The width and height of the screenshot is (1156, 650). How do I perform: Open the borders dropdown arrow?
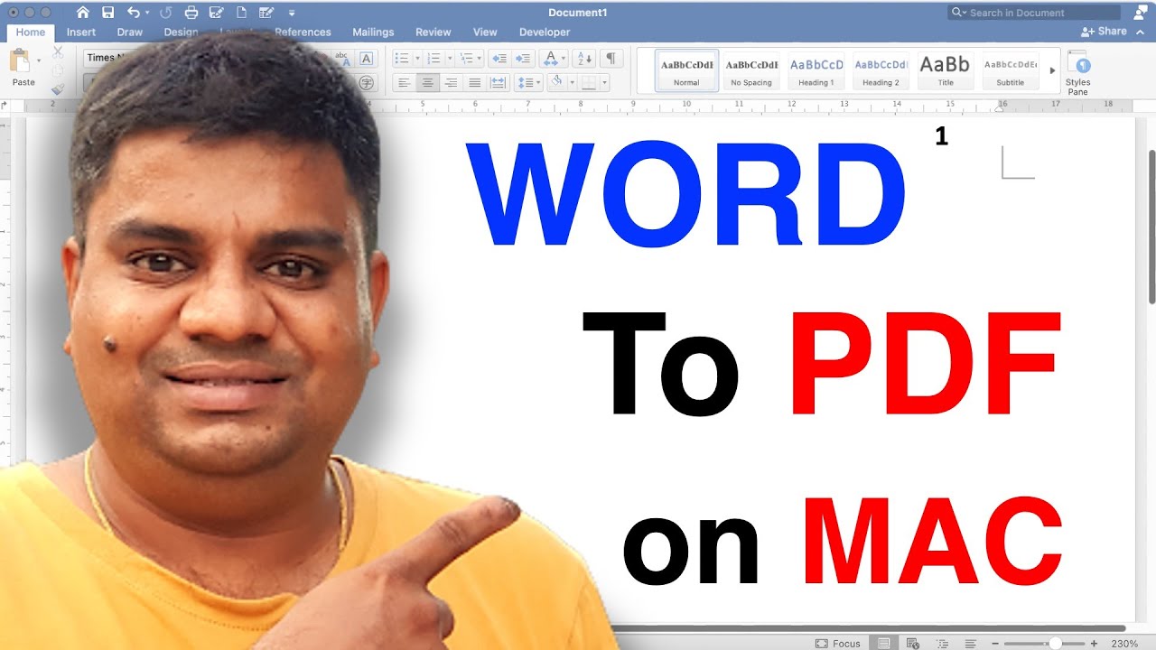click(604, 82)
